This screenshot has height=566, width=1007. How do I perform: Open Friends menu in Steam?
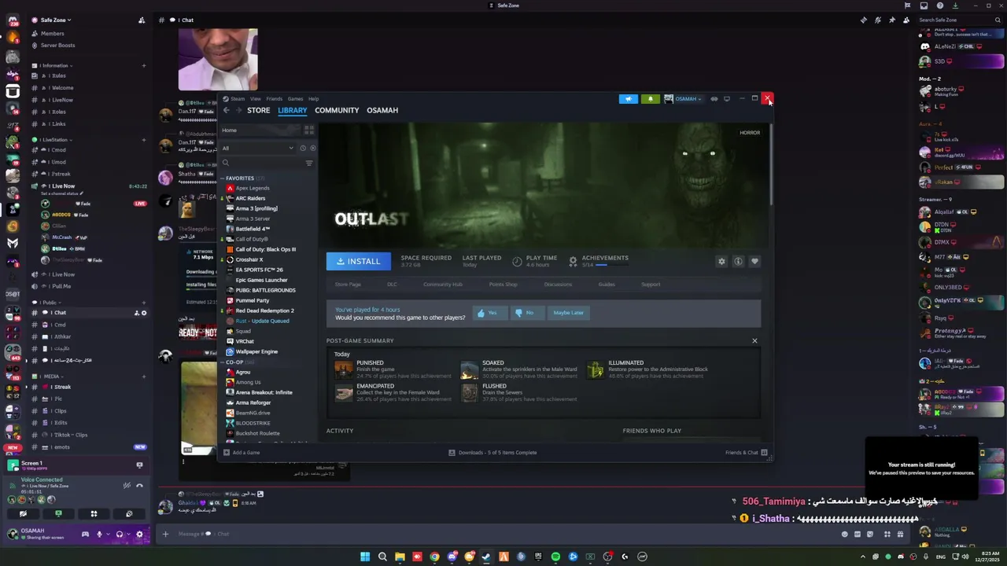[x=274, y=99]
